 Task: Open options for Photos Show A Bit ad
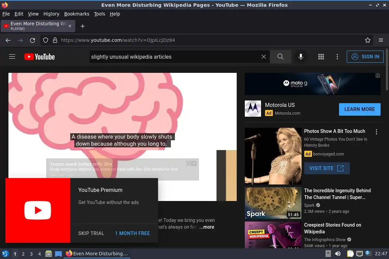pyautogui.click(x=377, y=132)
